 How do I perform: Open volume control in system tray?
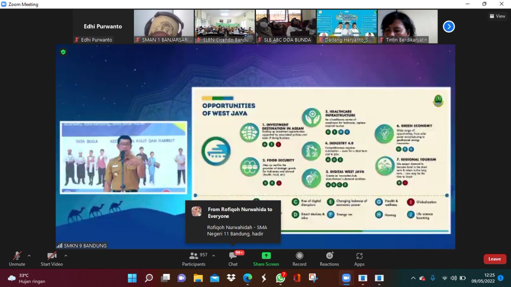(454, 278)
